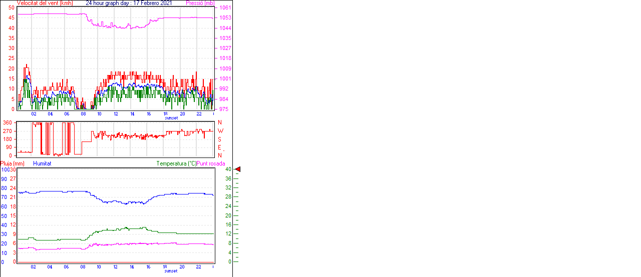The width and height of the screenshot is (641, 277).
Task: Select the "Pluja (mm)" legend label
Action: pos(13,163)
